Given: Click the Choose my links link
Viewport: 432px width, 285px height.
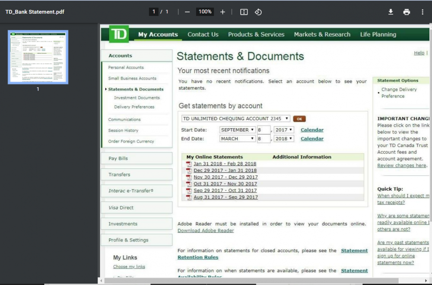Looking at the screenshot, I should click(129, 266).
